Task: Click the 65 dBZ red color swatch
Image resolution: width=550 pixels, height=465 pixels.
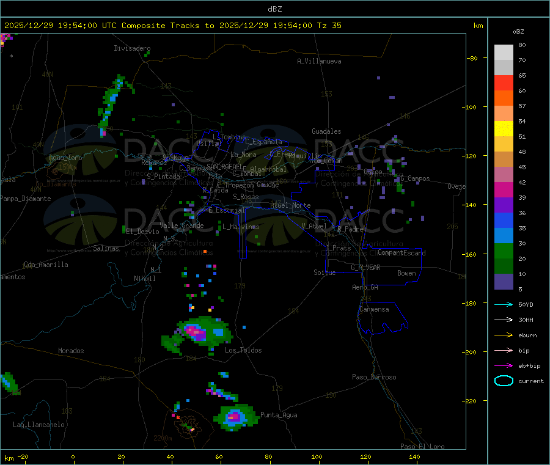Action: point(504,82)
